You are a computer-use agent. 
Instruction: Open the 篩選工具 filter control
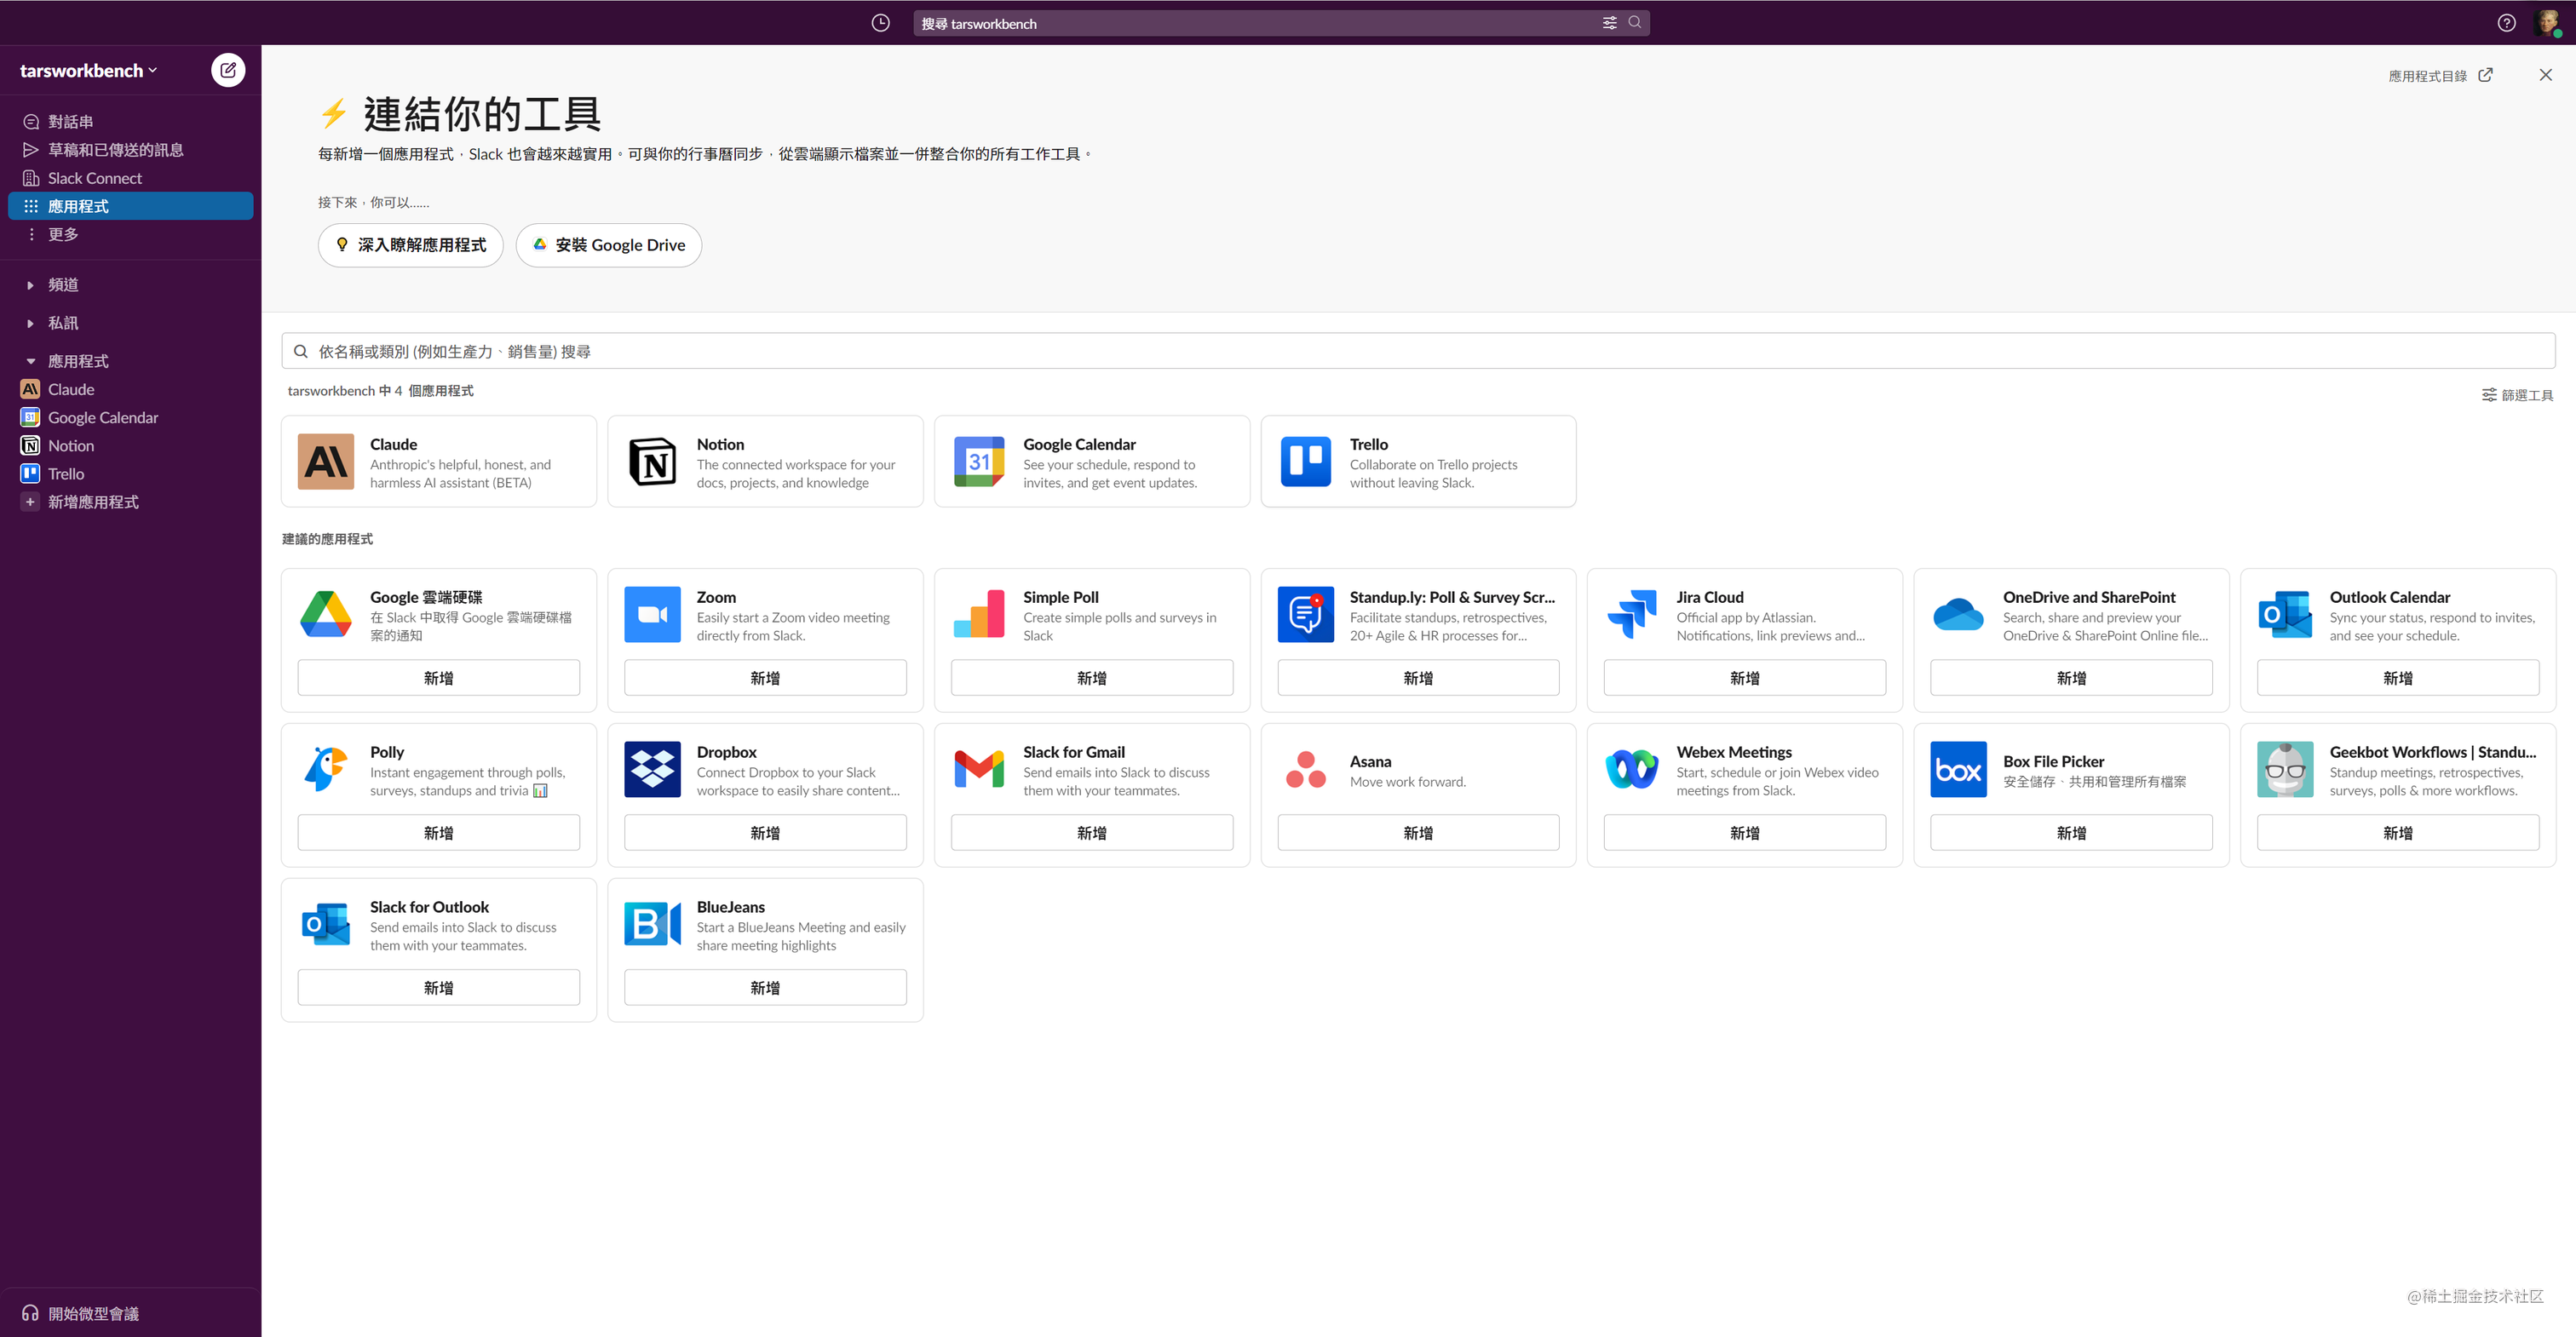pos(2517,395)
